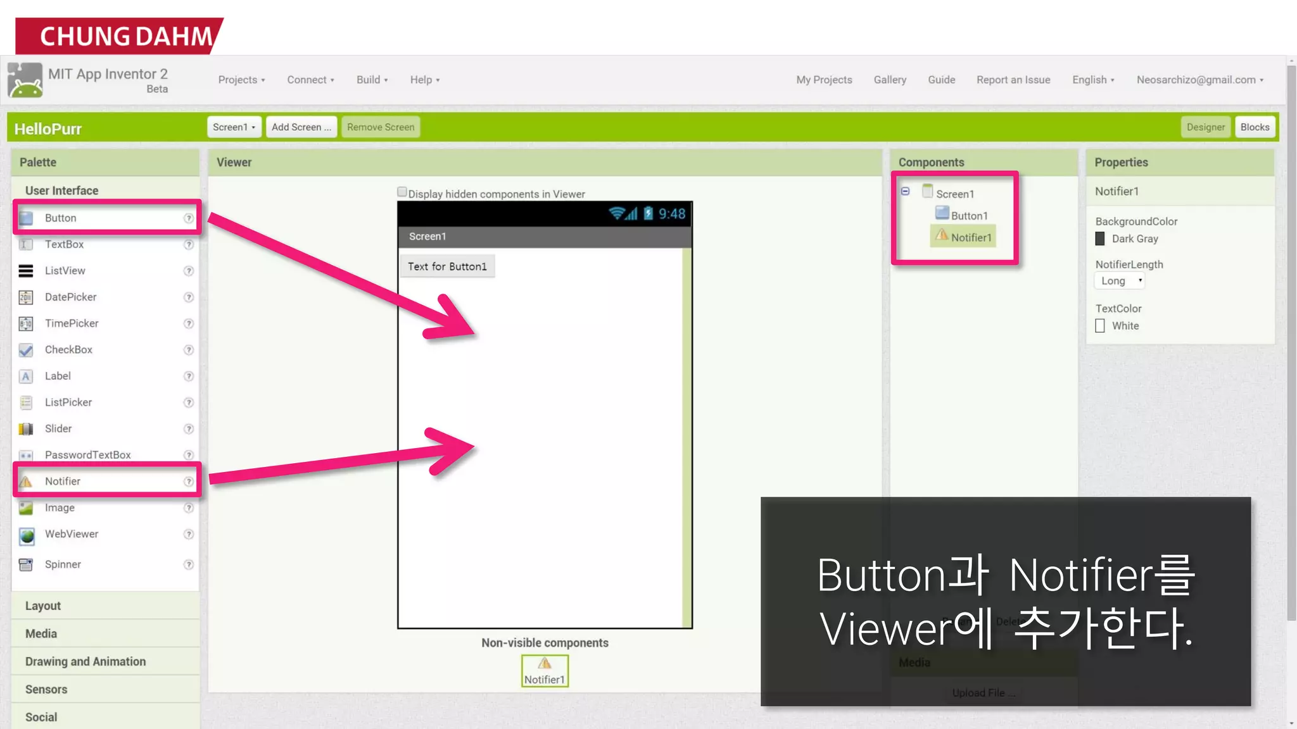Open the Projects menu
The height and width of the screenshot is (729, 1297).
241,80
